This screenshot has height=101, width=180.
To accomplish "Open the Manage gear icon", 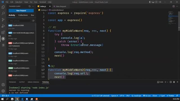I will click(3, 91).
